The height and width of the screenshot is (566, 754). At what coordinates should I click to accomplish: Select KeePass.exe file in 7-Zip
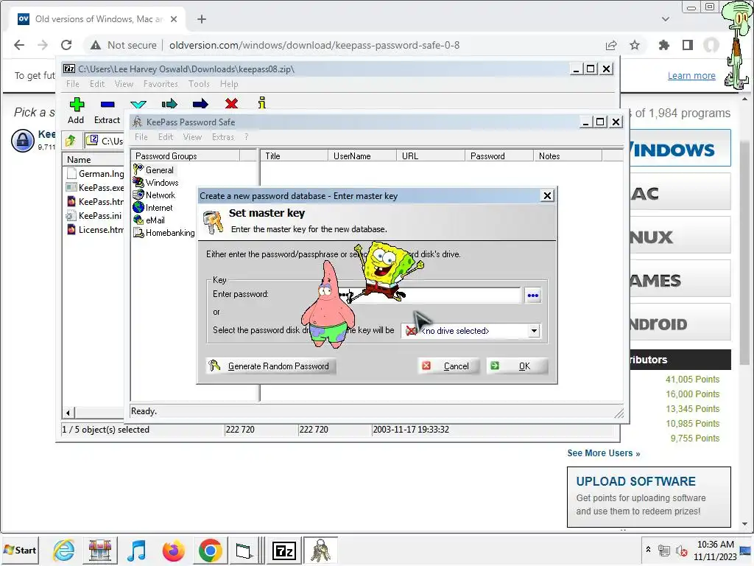pyautogui.click(x=95, y=188)
